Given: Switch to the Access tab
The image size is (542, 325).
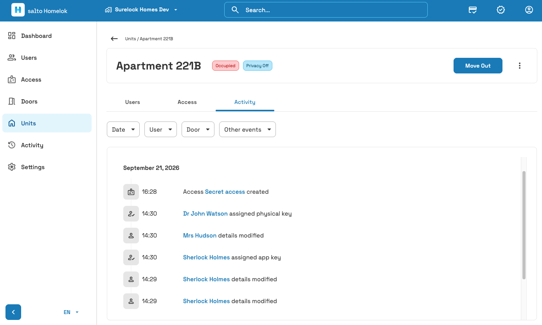Looking at the screenshot, I should pos(187,102).
